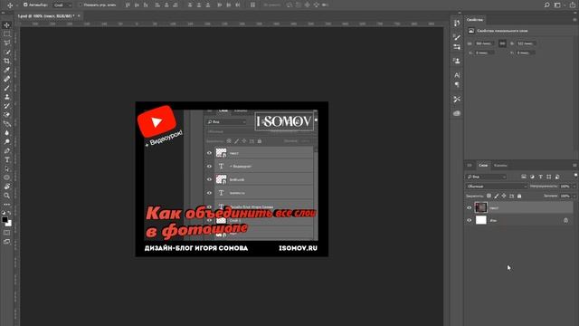
Task: Switch to the Layers tab
Action: [x=483, y=165]
